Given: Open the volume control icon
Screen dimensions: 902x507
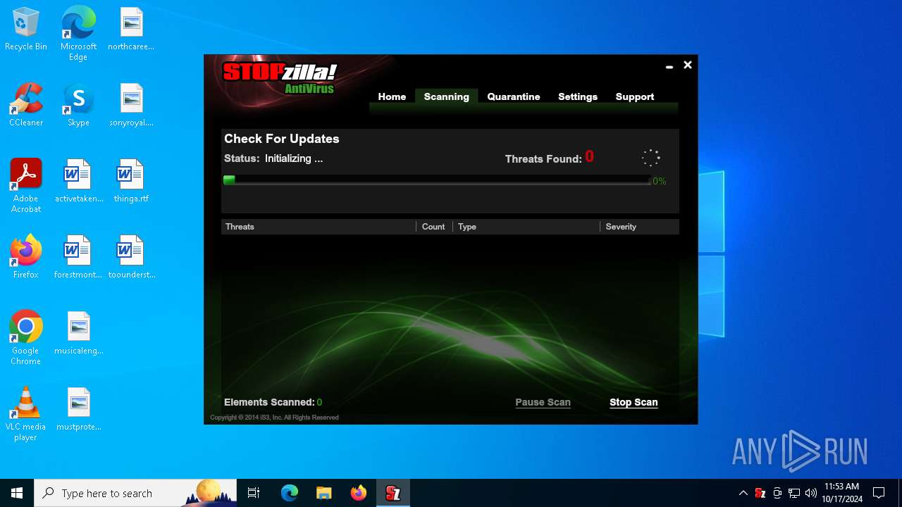Looking at the screenshot, I should pyautogui.click(x=811, y=493).
